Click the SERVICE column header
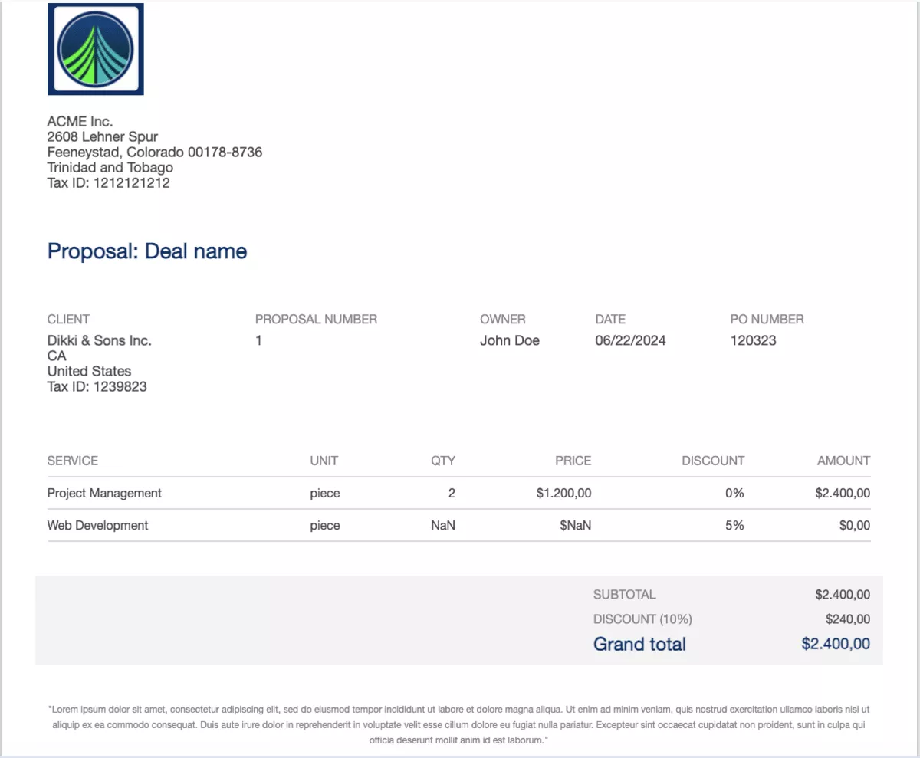 pyautogui.click(x=73, y=461)
